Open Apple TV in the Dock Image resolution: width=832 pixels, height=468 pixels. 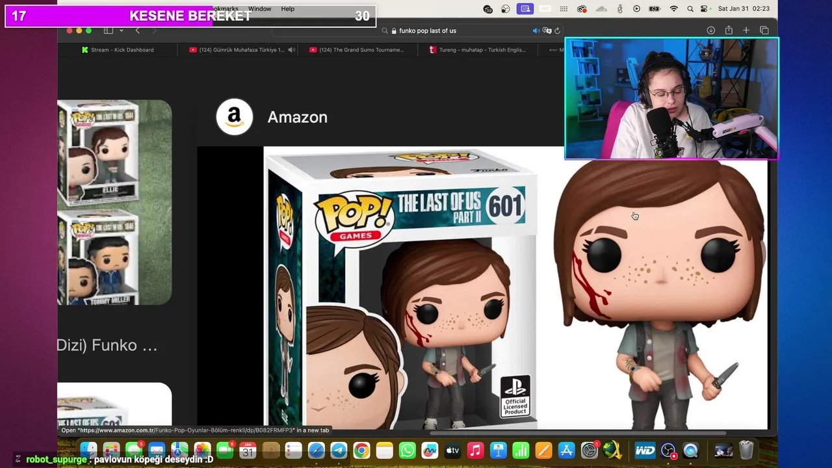coord(452,450)
